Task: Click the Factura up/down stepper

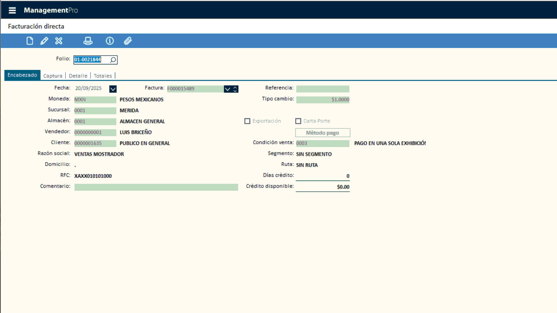Action: (235, 89)
